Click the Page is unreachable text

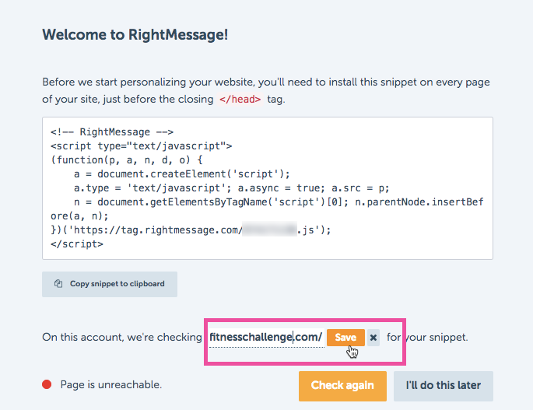point(111,384)
